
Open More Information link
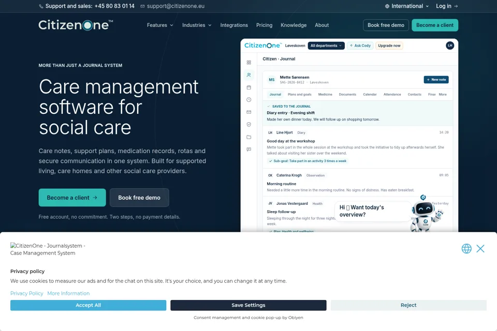(68, 293)
